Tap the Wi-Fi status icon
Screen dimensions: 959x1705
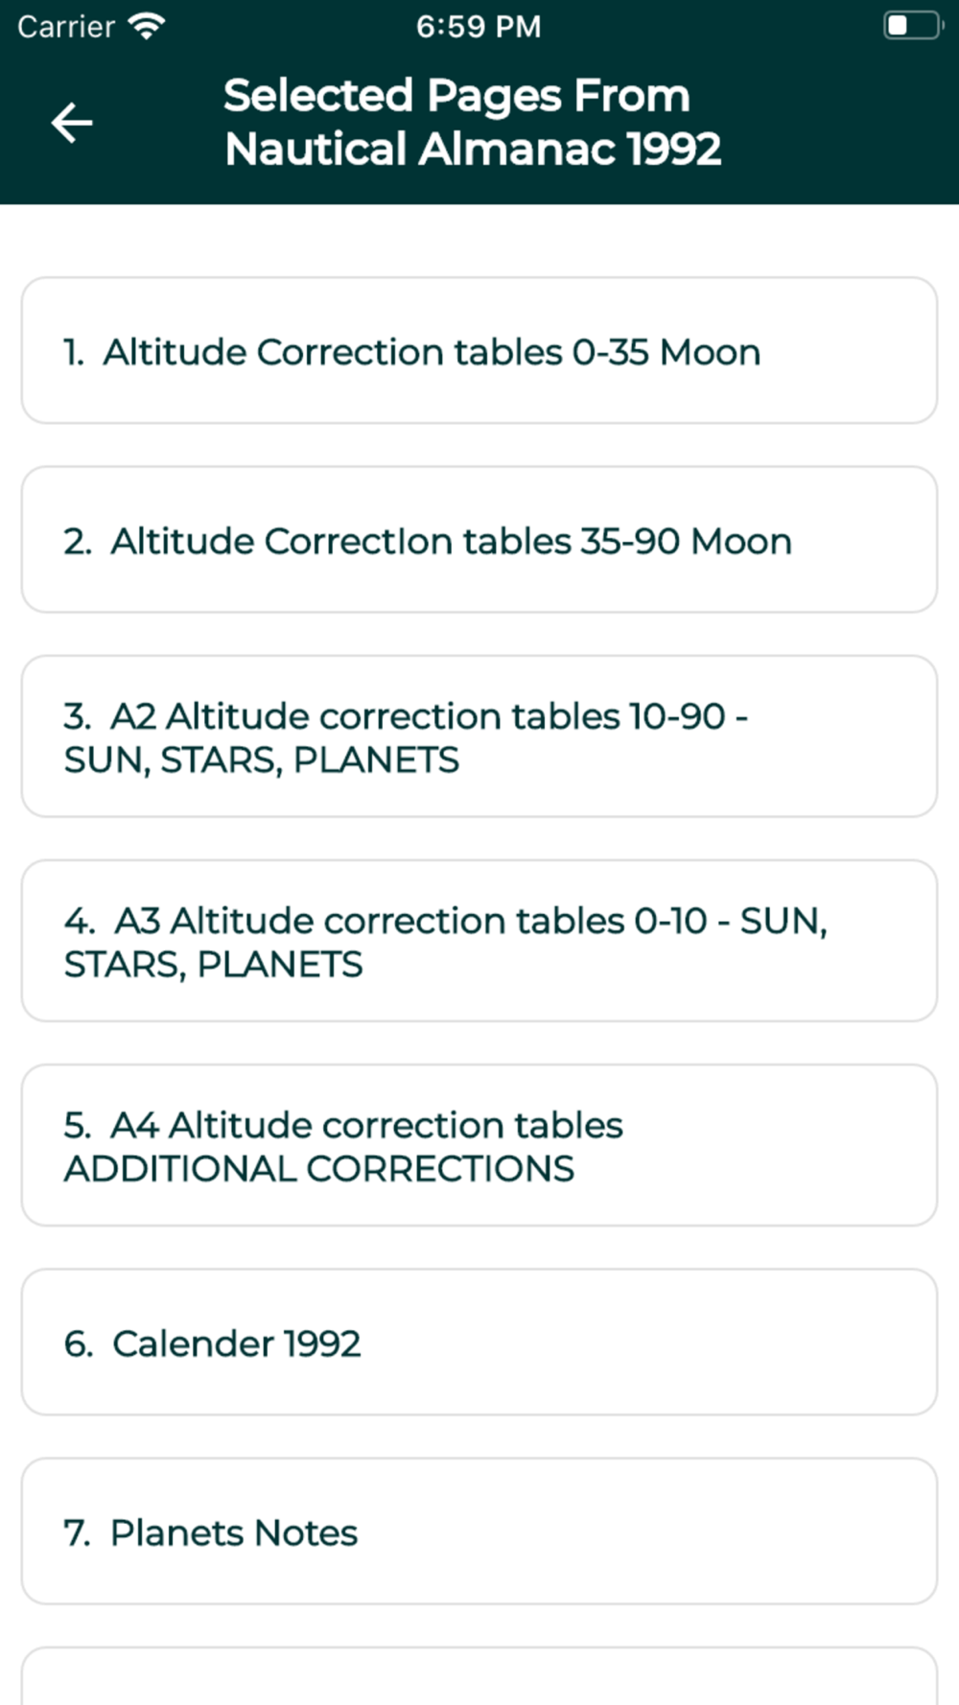pyautogui.click(x=147, y=26)
